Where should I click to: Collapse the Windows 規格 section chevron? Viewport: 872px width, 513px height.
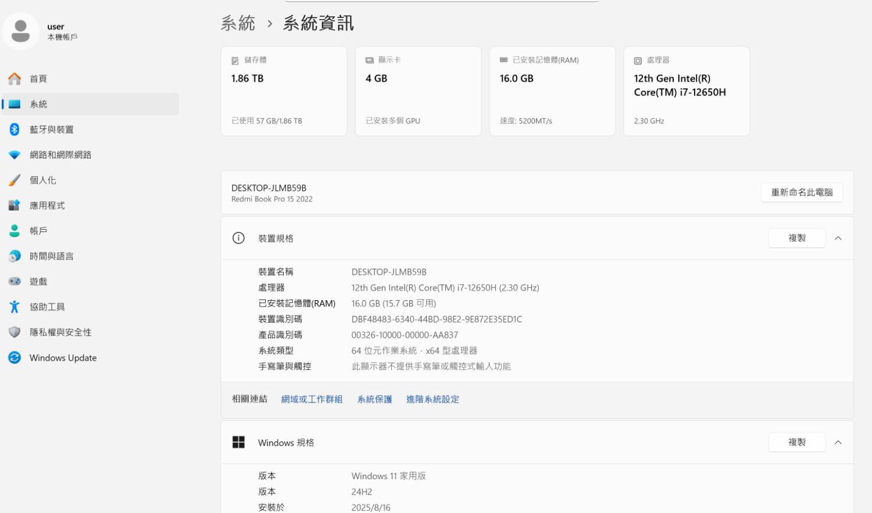pyautogui.click(x=838, y=442)
